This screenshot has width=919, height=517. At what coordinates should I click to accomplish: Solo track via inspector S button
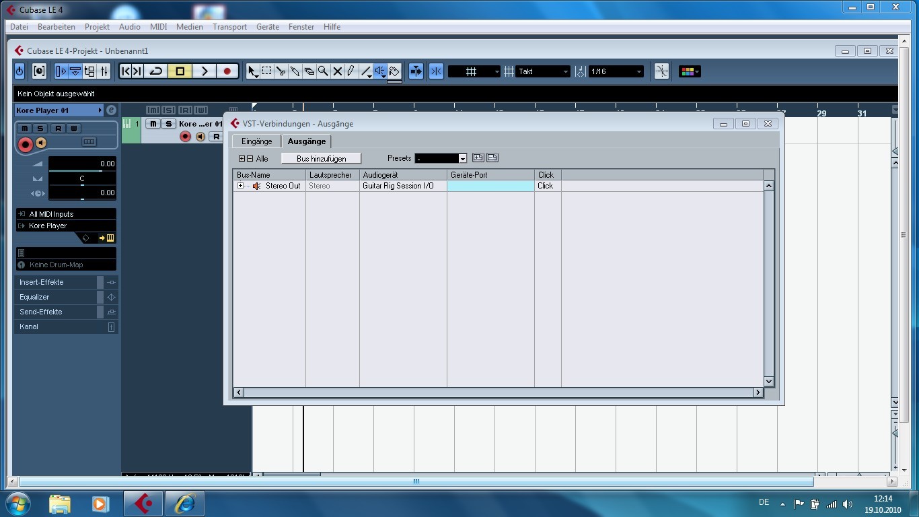click(40, 129)
